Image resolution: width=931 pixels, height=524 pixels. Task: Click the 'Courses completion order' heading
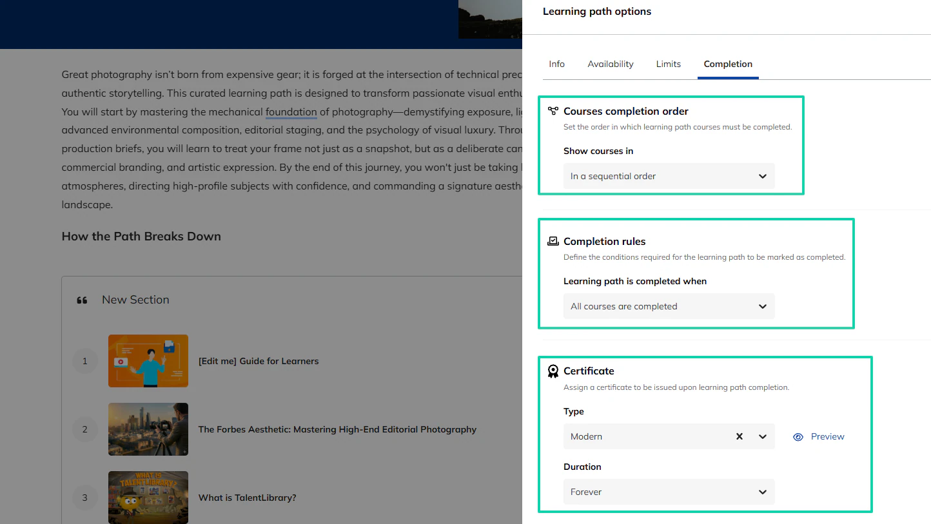pyautogui.click(x=626, y=111)
